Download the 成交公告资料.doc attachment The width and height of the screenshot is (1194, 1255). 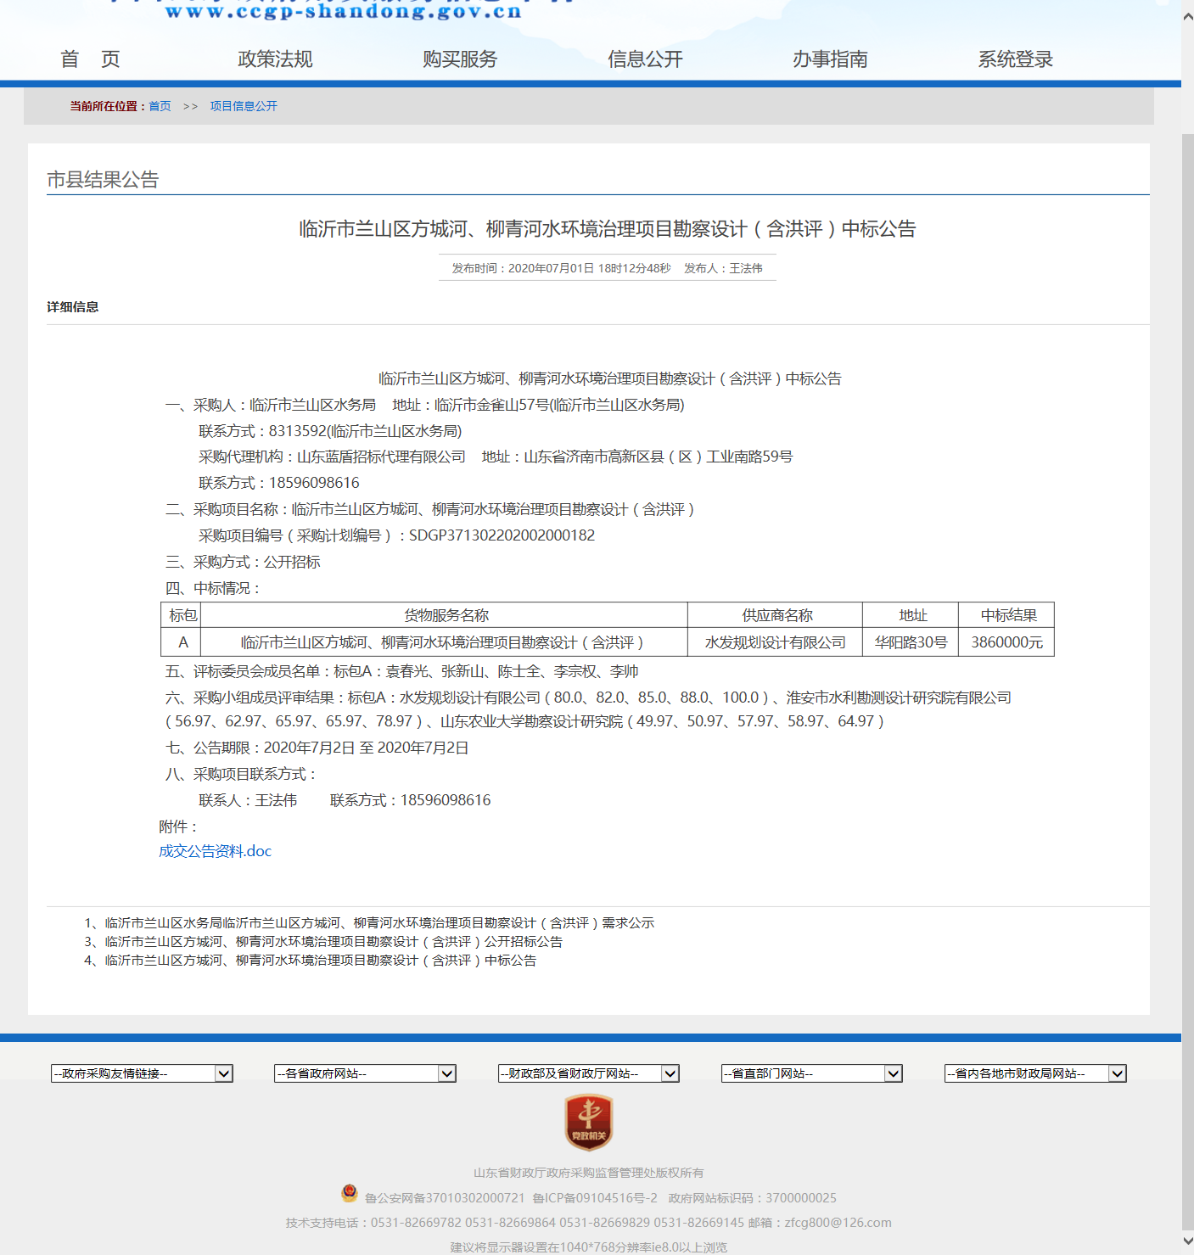click(x=216, y=851)
